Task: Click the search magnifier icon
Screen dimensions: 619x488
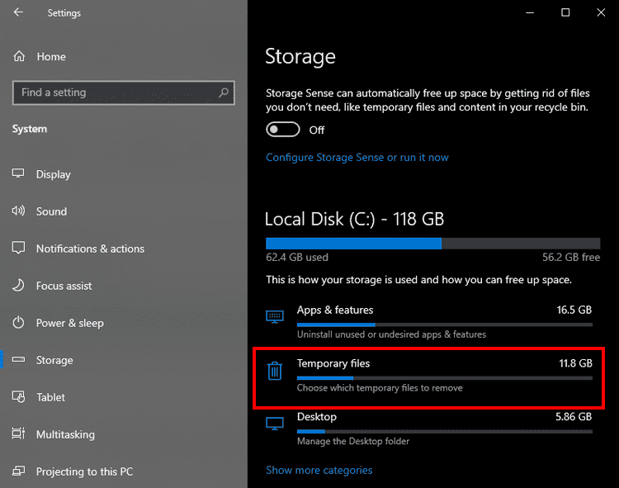Action: (224, 92)
